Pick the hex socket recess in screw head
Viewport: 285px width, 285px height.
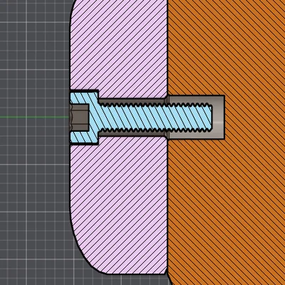(x=80, y=118)
